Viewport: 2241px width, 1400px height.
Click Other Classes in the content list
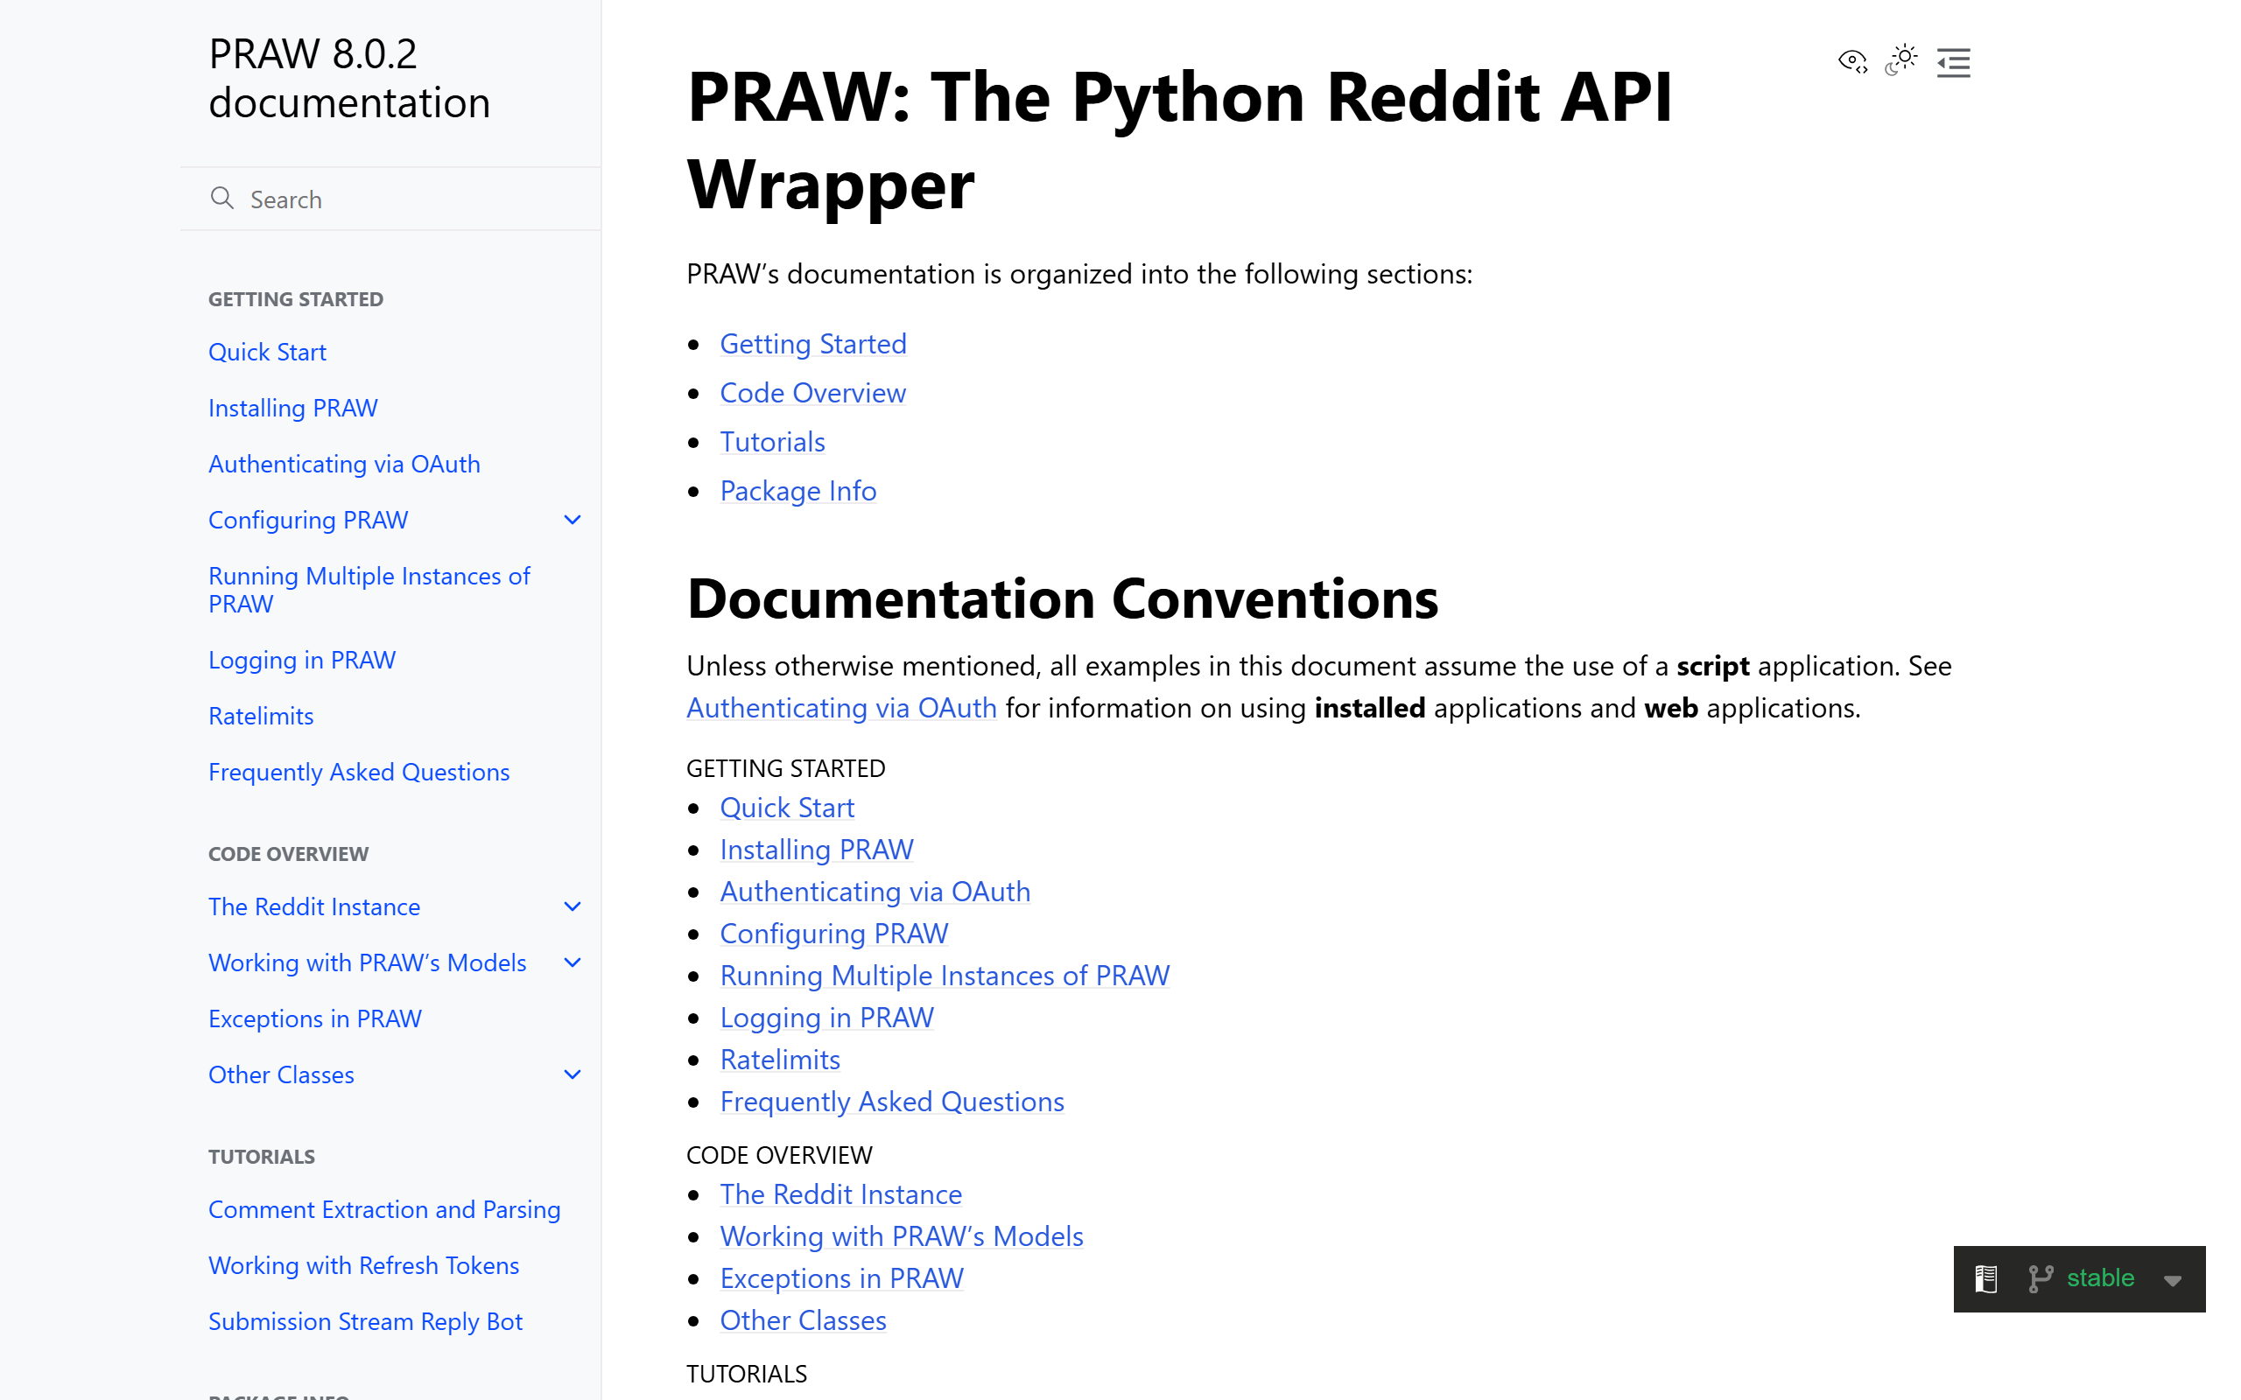click(x=803, y=1320)
